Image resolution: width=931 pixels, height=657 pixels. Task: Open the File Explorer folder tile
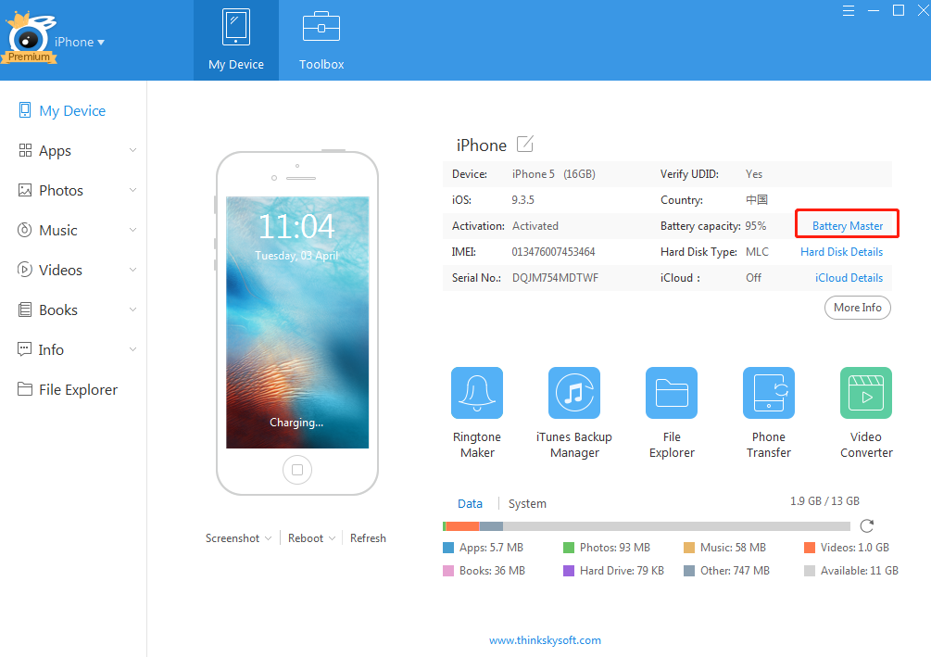(x=672, y=393)
